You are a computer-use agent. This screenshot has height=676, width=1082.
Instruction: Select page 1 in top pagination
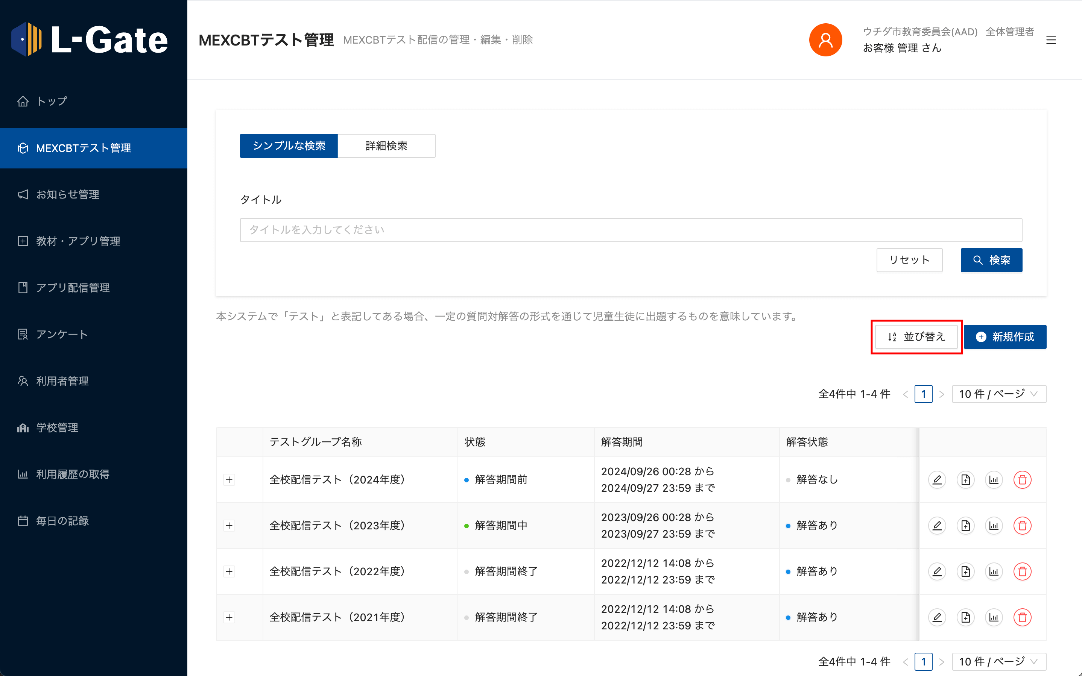[x=923, y=394]
